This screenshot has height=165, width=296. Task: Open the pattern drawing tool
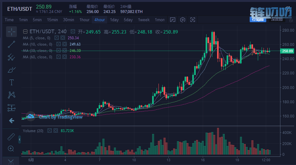coord(12,95)
